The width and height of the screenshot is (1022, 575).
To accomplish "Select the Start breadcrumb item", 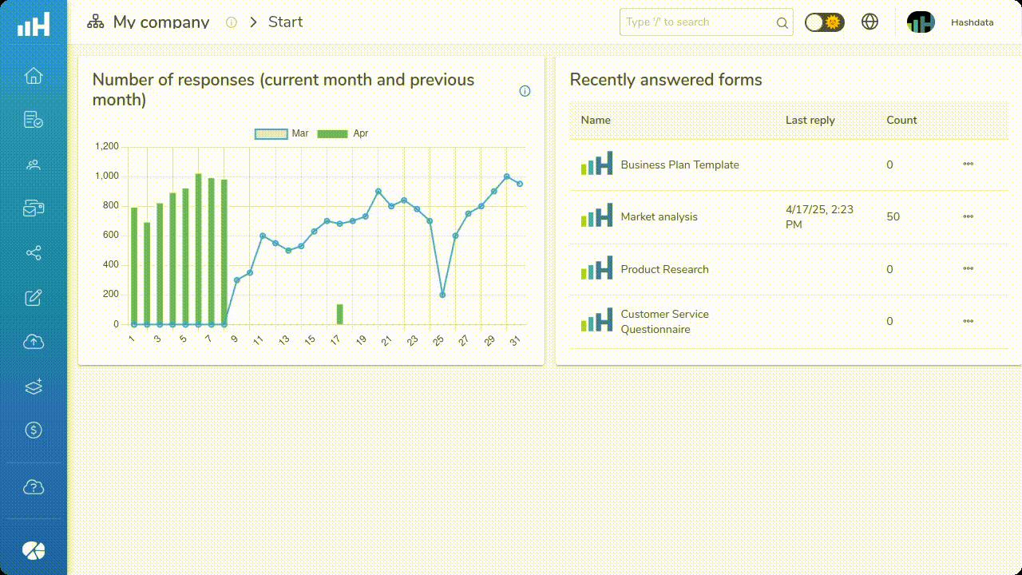I will tap(285, 22).
